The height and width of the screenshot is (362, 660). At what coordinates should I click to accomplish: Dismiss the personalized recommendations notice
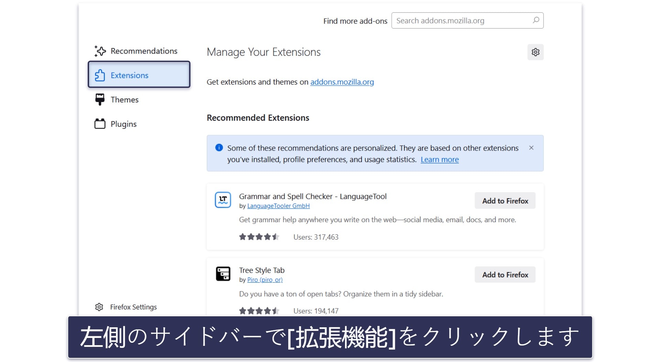531,148
